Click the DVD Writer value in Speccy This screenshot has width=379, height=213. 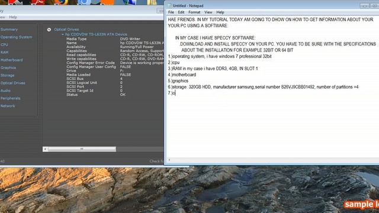(130, 39)
